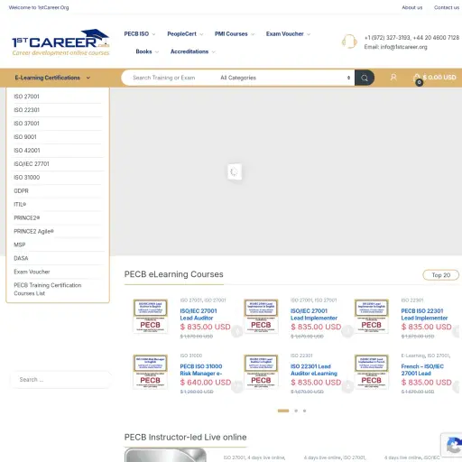This screenshot has width=462, height=462.
Task: Click the Top 20 button
Action: 440,275
